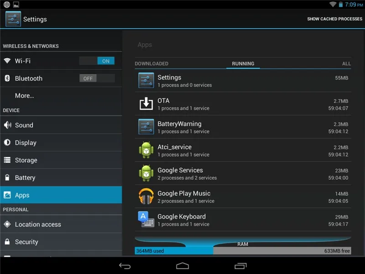
Task: Open the Settings running process row
Action: [243, 81]
